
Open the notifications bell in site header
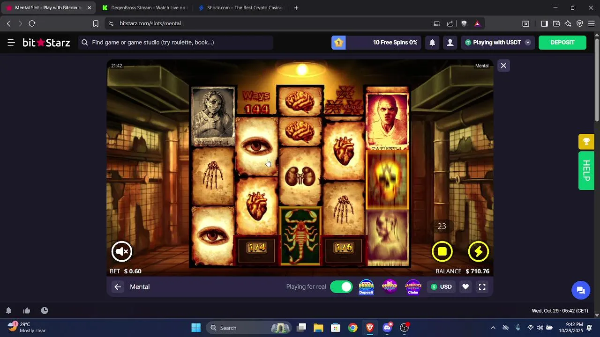(x=432, y=43)
